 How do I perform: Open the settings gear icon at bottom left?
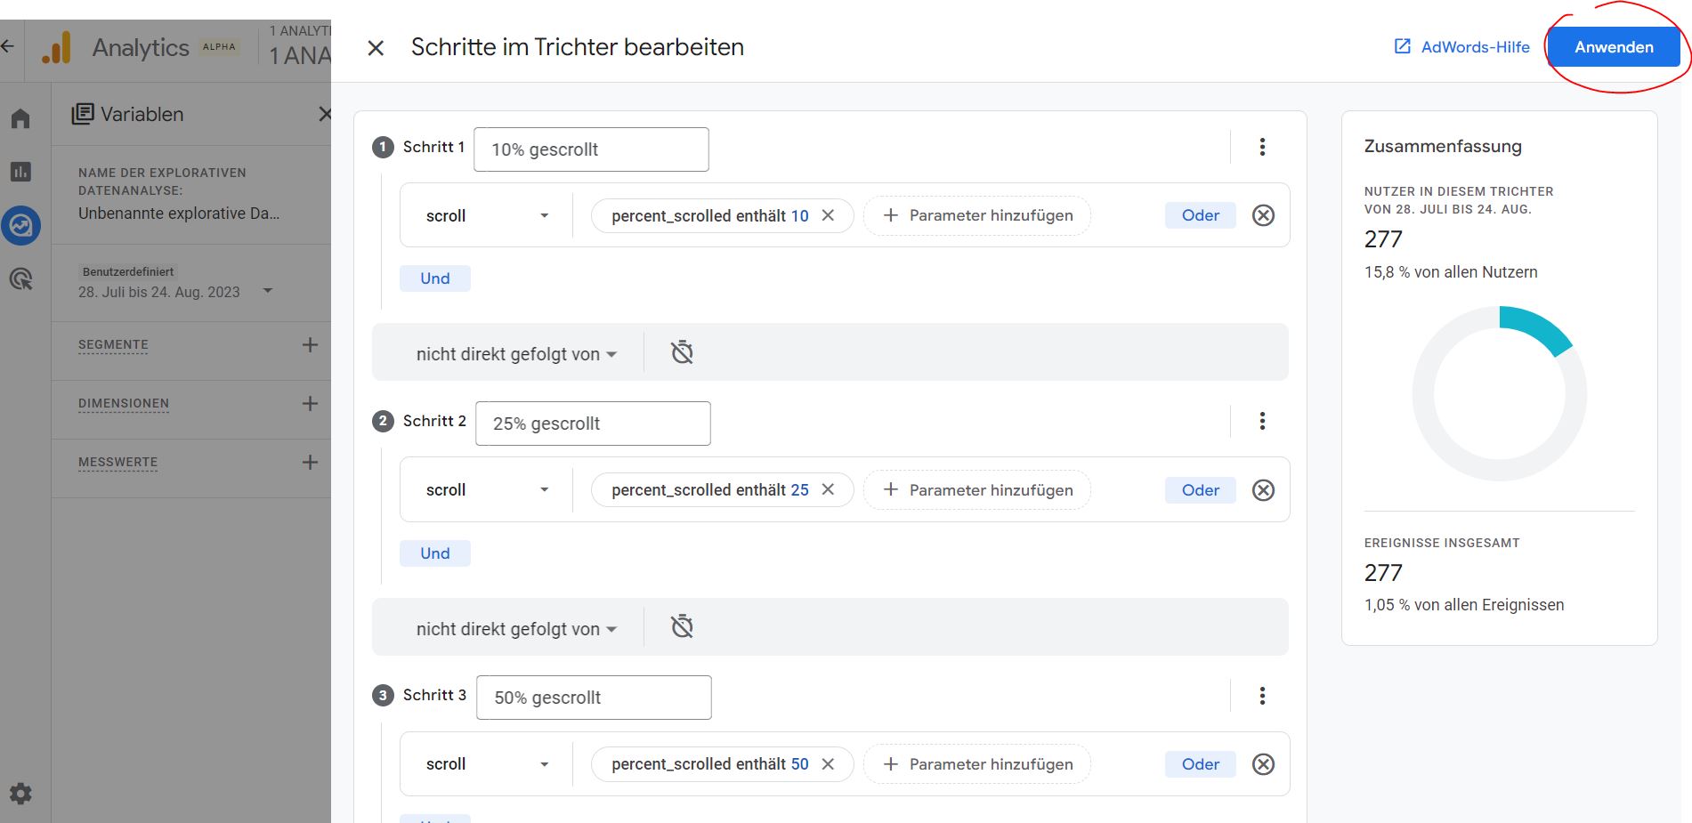click(20, 793)
